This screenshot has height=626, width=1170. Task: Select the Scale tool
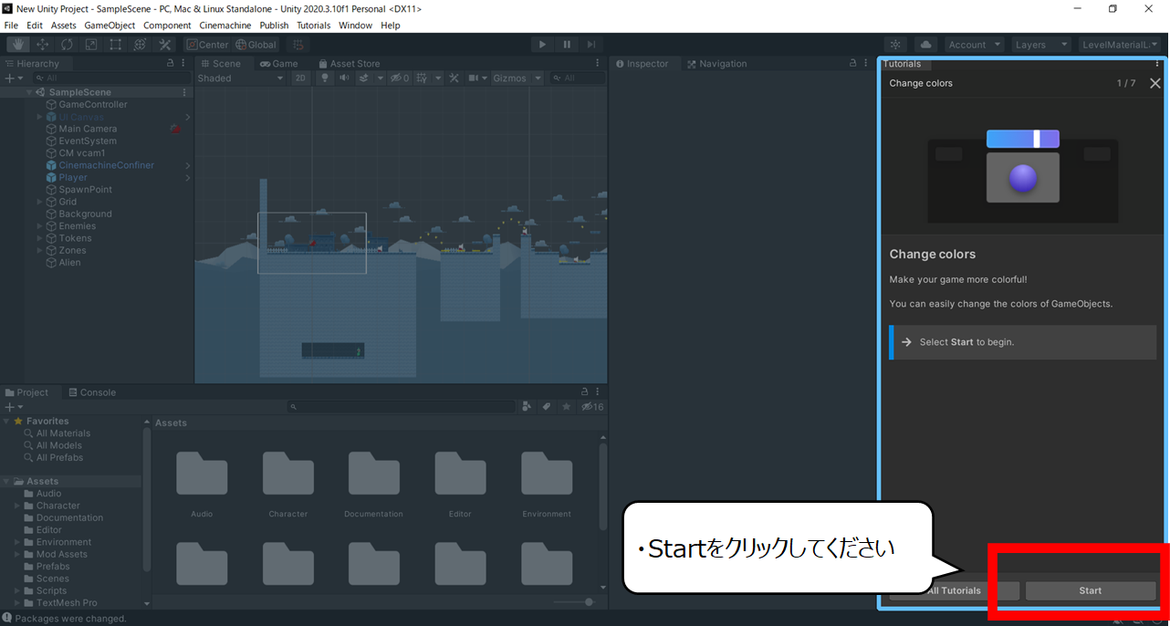[x=91, y=44]
